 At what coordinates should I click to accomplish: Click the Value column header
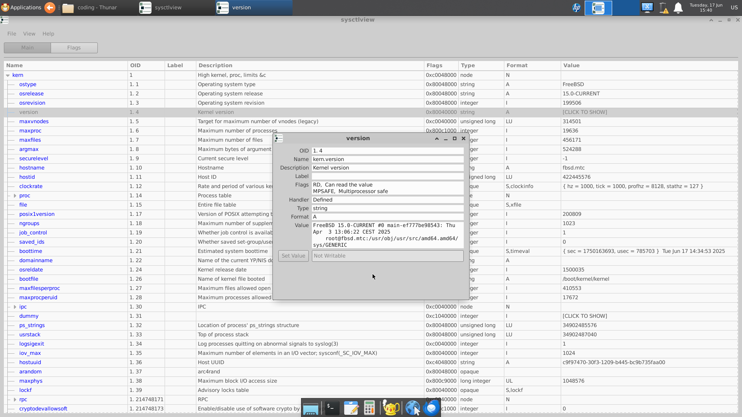[649, 65]
